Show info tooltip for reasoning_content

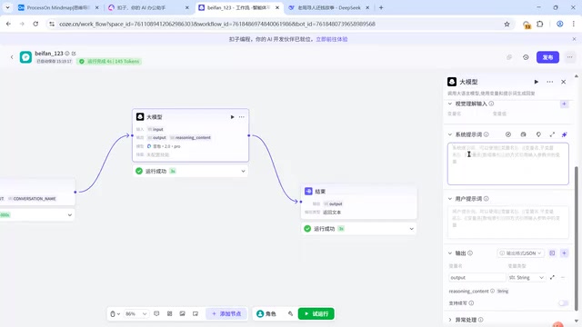click(492, 291)
